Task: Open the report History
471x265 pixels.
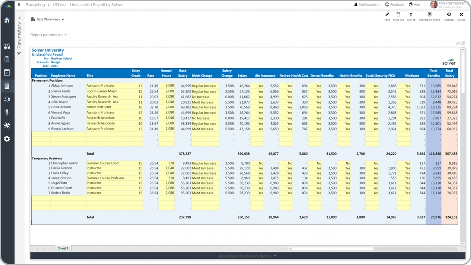Action: pos(449,17)
